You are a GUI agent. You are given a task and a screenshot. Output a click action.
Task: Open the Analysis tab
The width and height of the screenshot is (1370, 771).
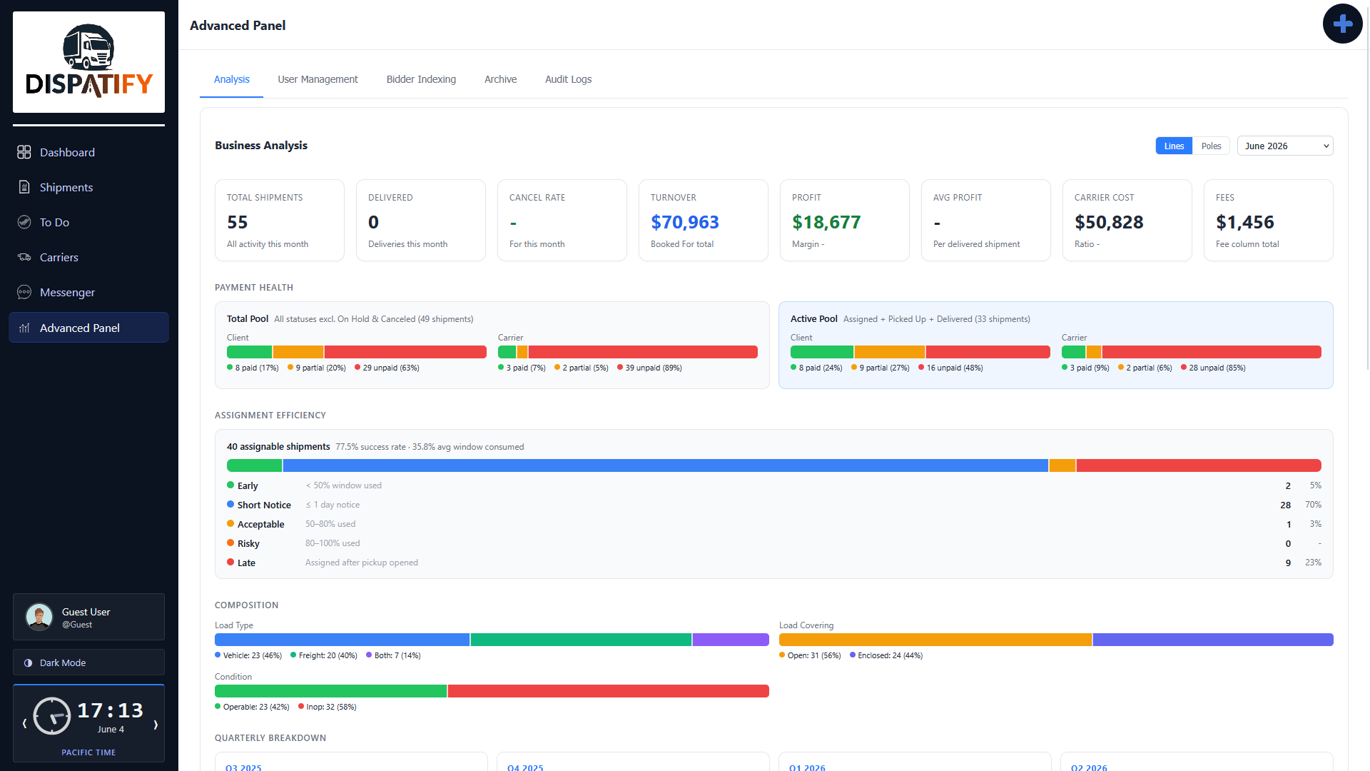click(231, 79)
